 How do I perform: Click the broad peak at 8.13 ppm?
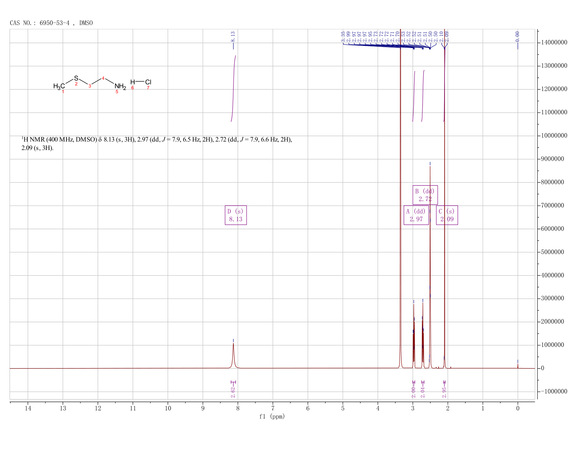tap(233, 355)
